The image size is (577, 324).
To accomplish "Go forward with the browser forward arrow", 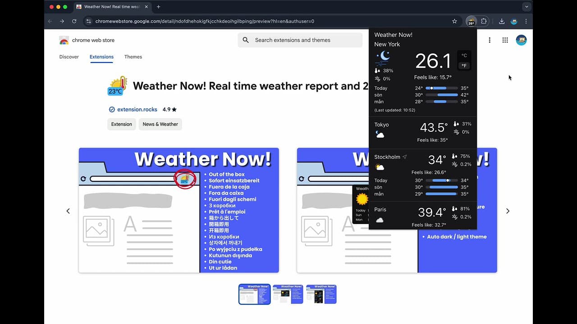I will click(x=62, y=21).
